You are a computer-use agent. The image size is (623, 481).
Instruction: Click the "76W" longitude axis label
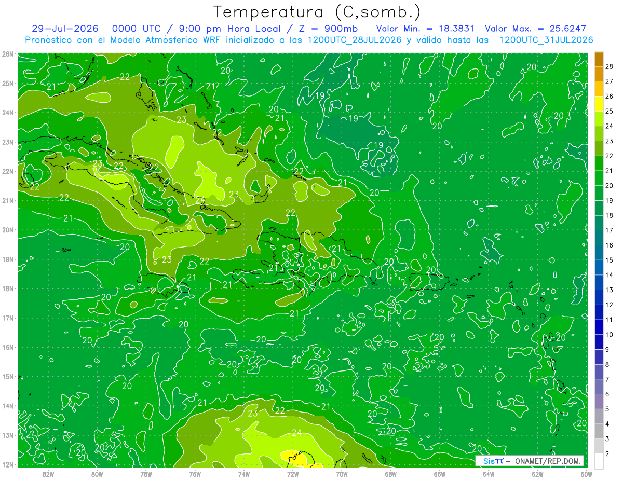click(195, 474)
